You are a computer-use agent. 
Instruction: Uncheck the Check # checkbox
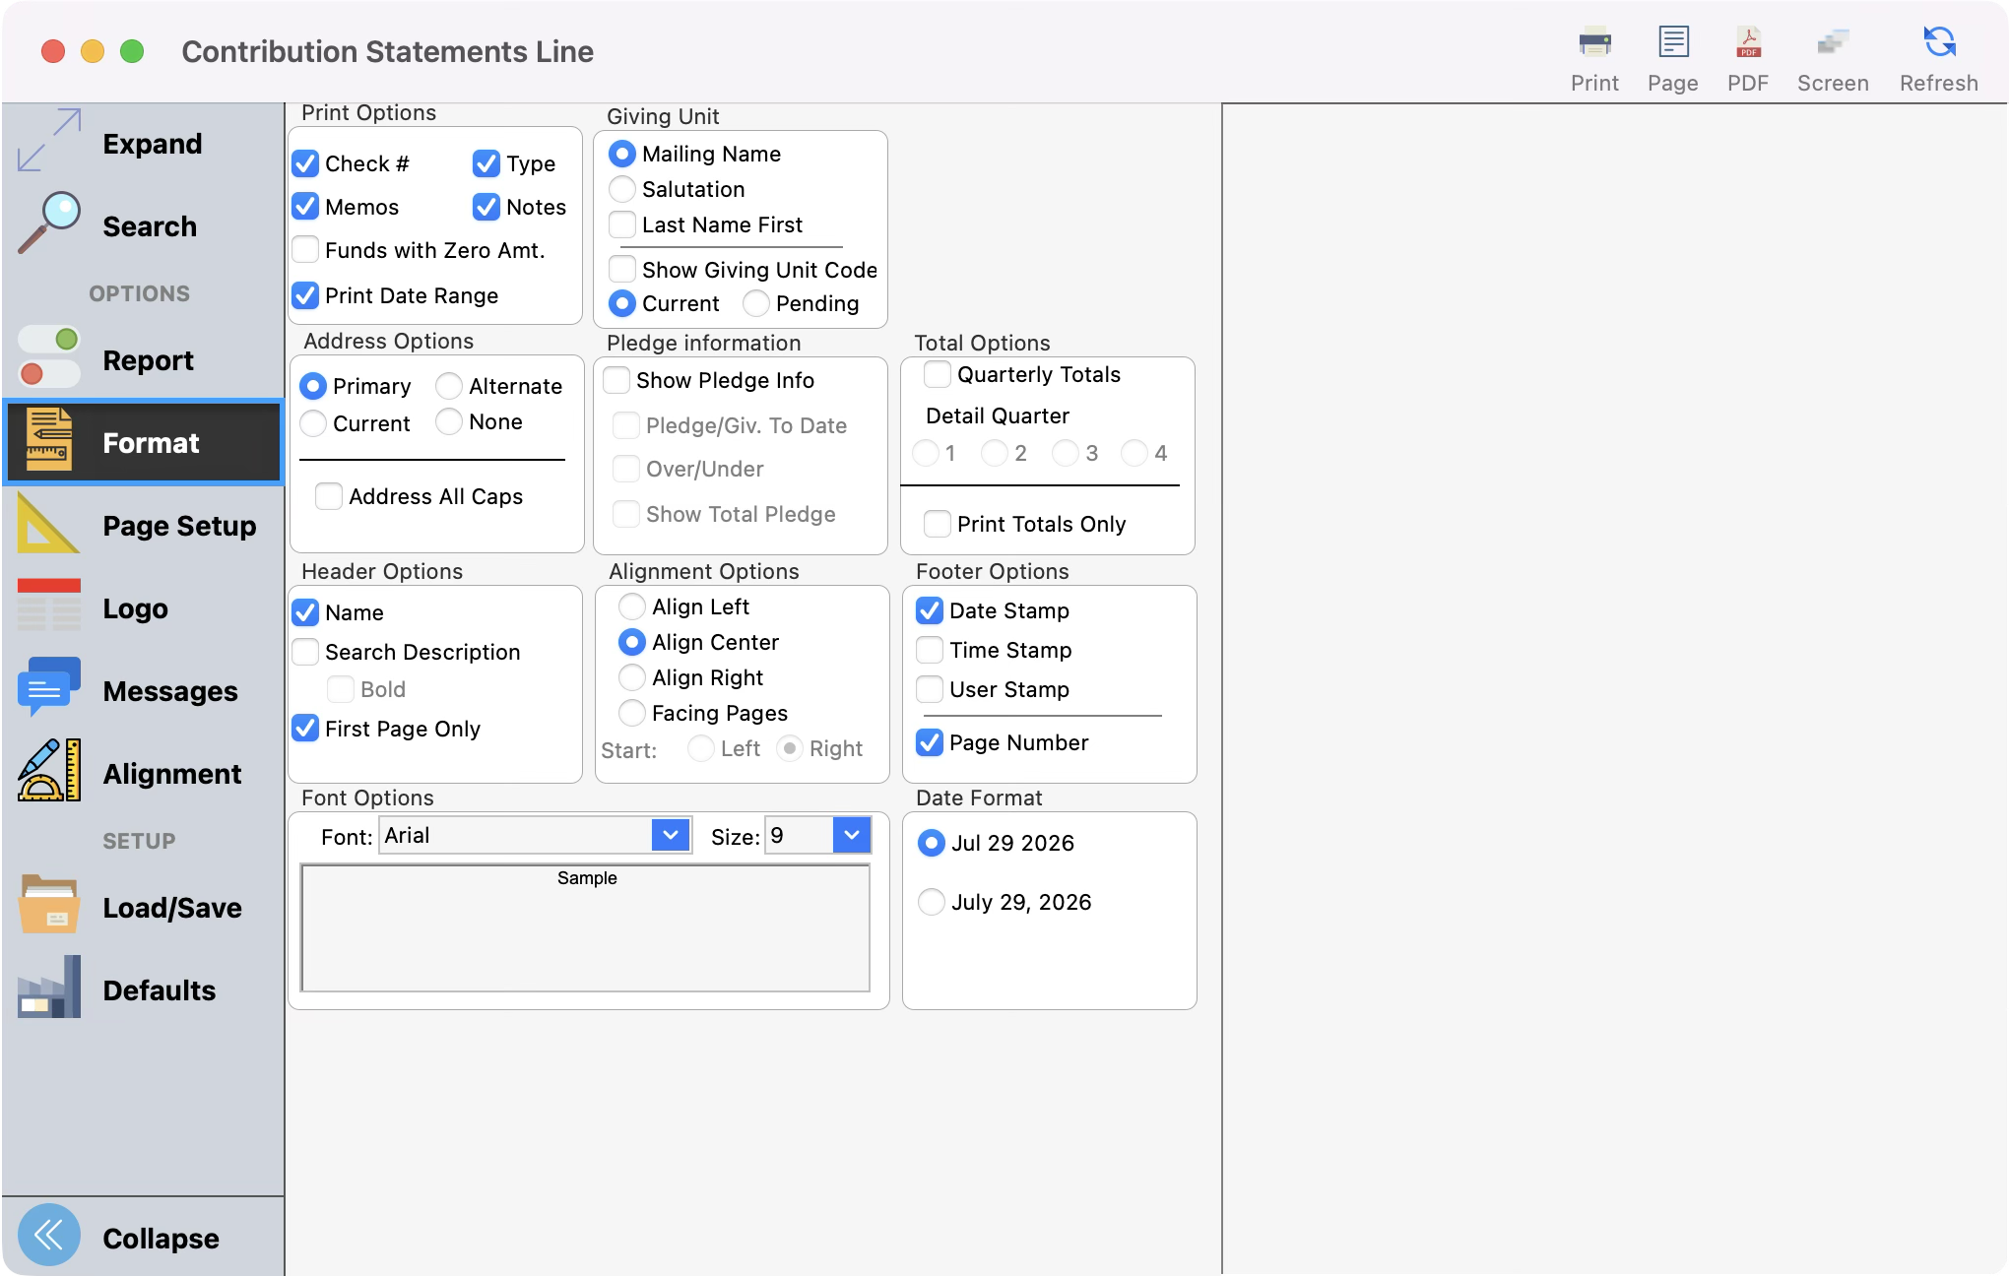click(306, 163)
